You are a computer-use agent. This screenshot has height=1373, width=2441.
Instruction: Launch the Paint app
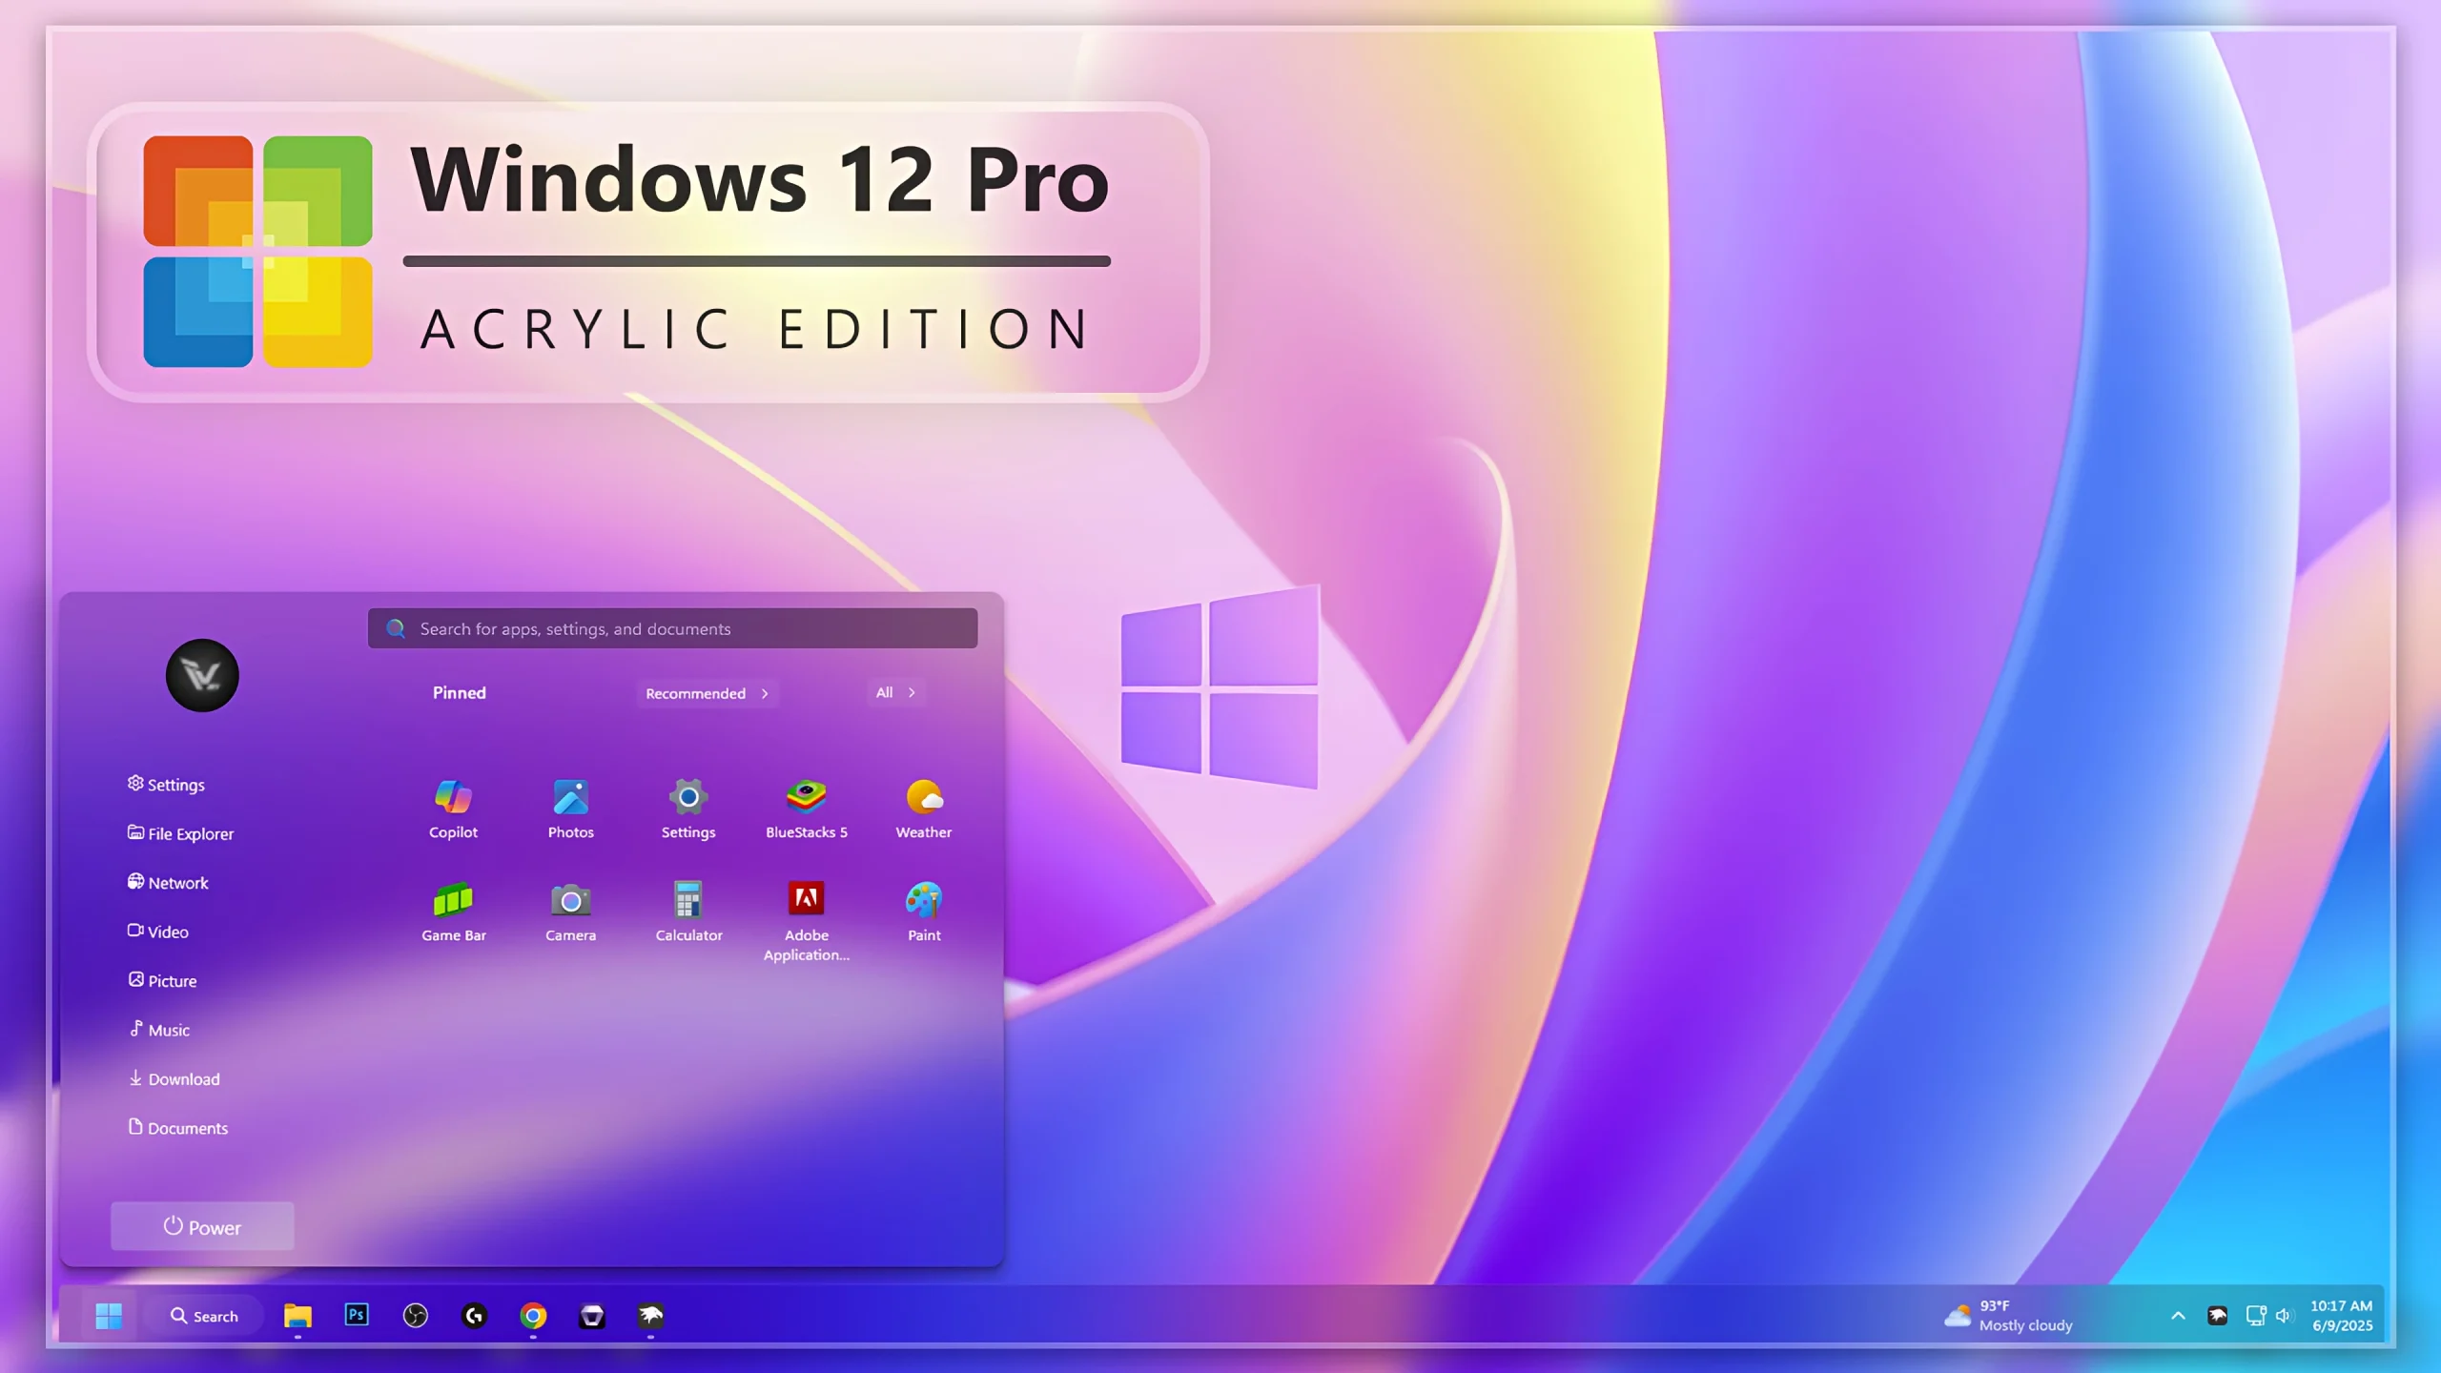point(923,912)
